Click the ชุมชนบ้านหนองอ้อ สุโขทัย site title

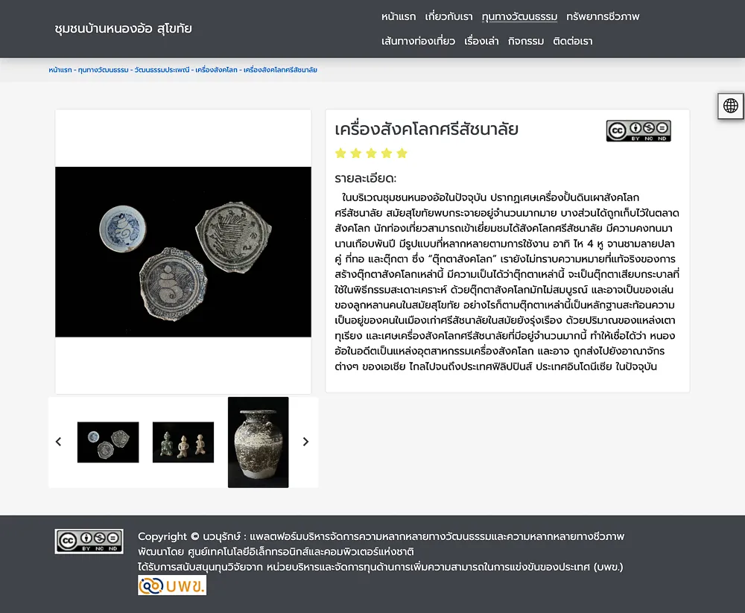tap(123, 28)
